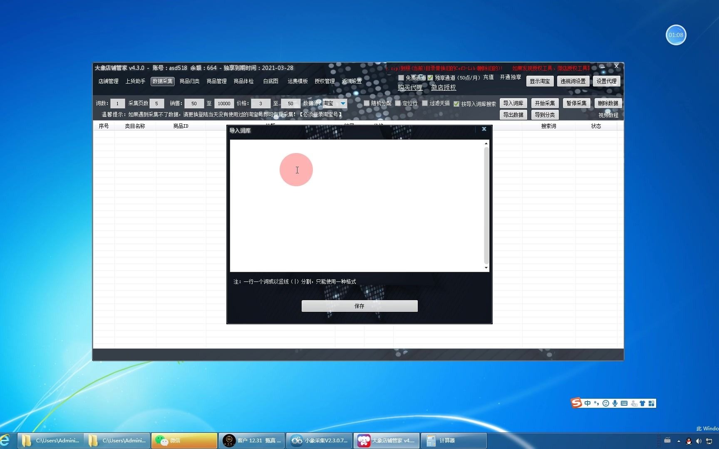Minimize the 大象店铺管家 main window
Viewport: 719px width, 449px height.
click(602, 67)
